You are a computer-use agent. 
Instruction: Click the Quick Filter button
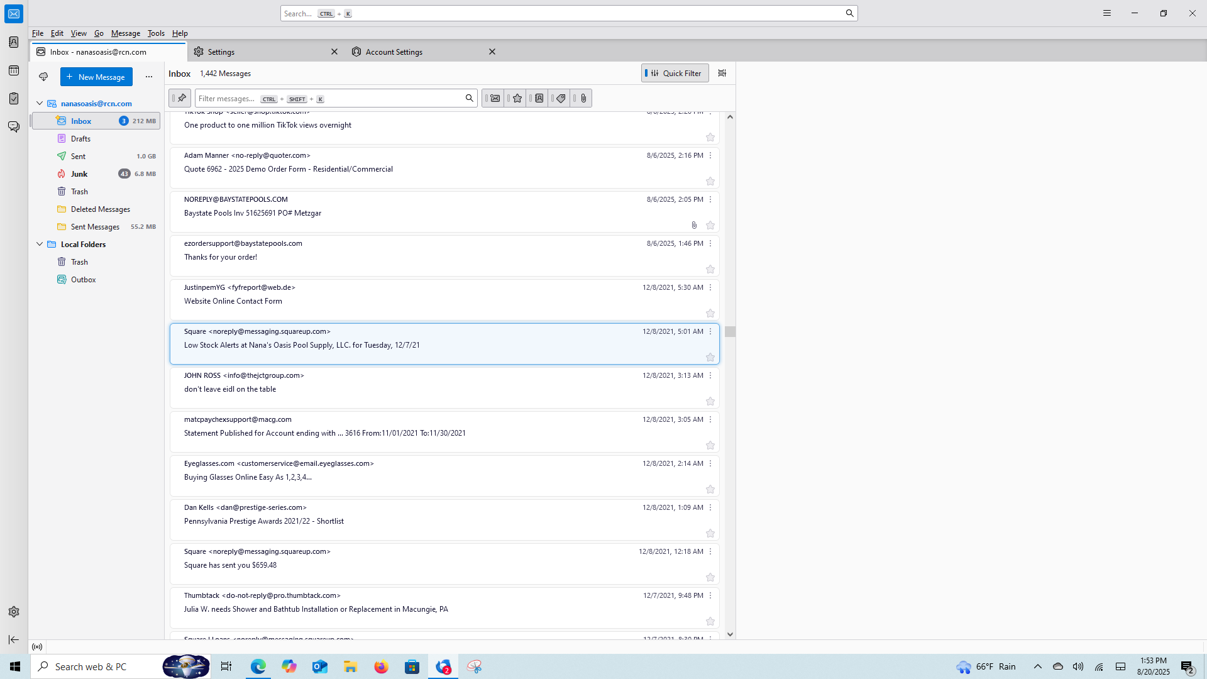click(675, 74)
